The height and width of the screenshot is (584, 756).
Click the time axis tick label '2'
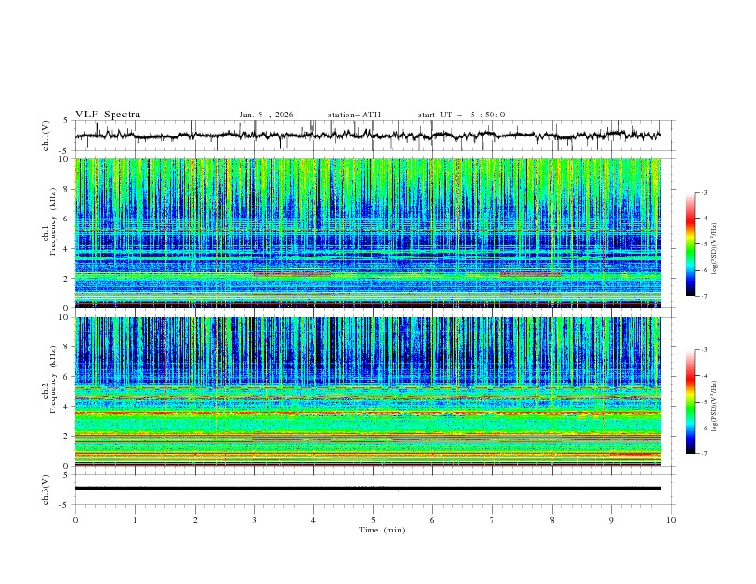(x=195, y=520)
